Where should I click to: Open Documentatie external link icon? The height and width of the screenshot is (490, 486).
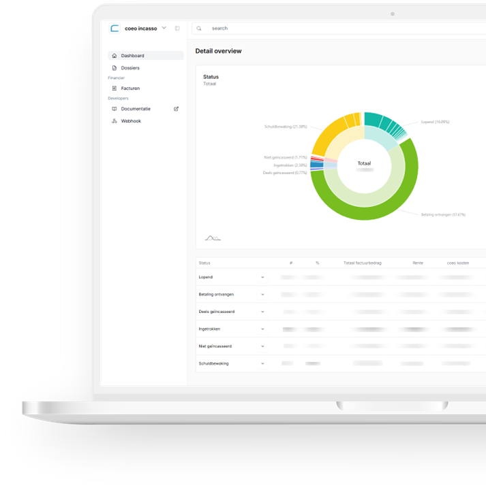[x=177, y=109]
